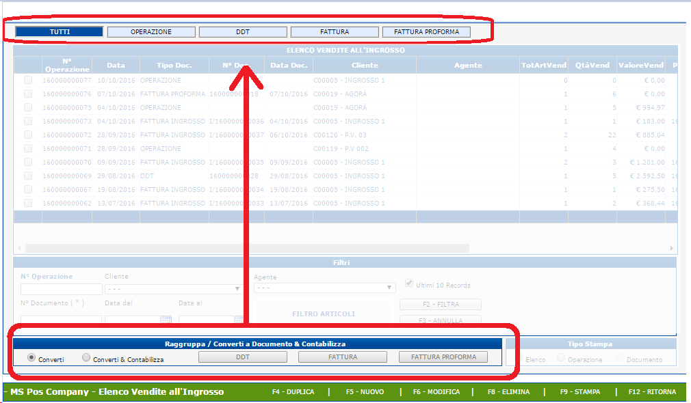691x403 pixels.
Task: Tick the checkbox for operation 160000000071
Action: point(28,148)
